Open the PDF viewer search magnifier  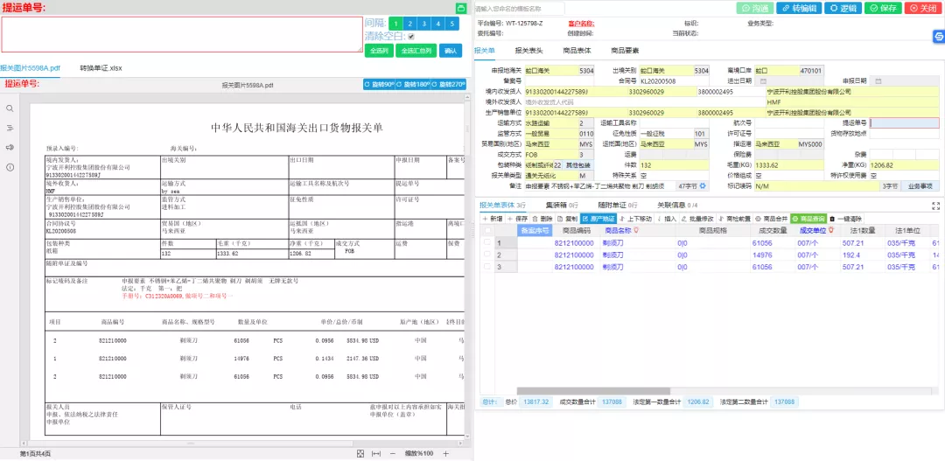point(10,108)
